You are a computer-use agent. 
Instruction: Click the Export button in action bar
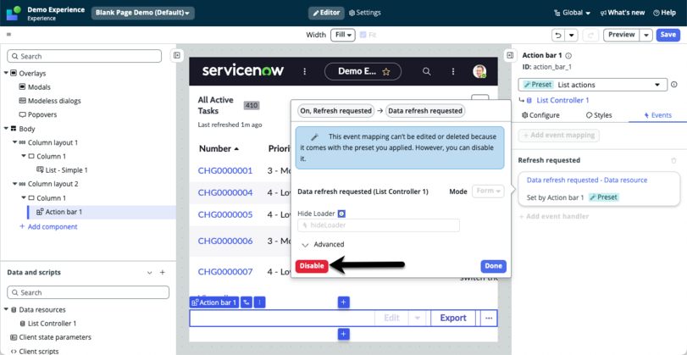point(453,319)
